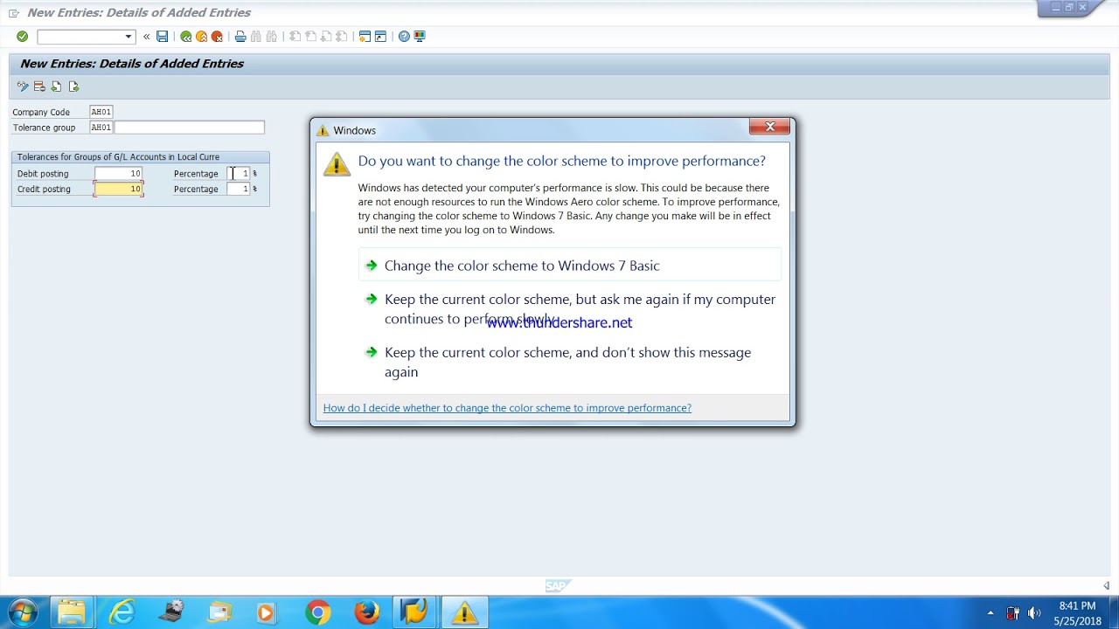Click the empty Tolerance group description field

[x=189, y=128]
